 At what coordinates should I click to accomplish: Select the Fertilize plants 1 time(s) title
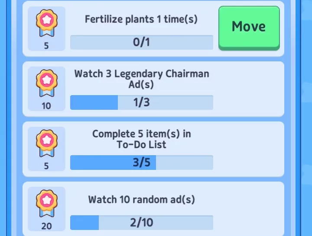pyautogui.click(x=142, y=19)
